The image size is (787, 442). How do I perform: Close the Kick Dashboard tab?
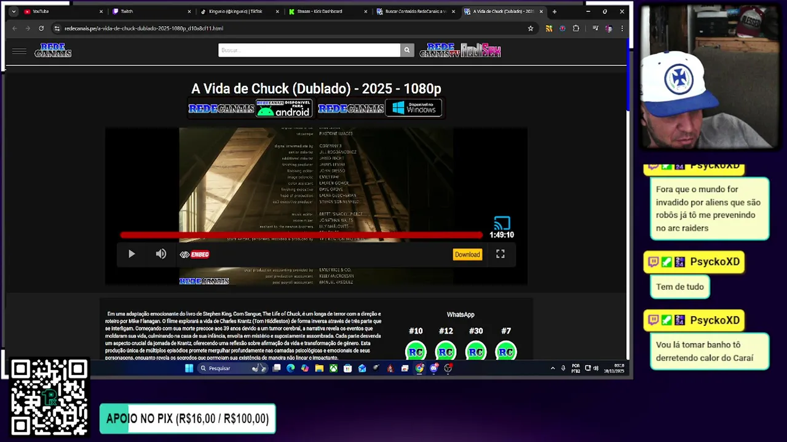pyautogui.click(x=366, y=11)
